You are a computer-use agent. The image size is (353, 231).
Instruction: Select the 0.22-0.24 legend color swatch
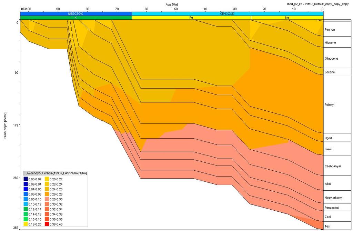click(47, 184)
